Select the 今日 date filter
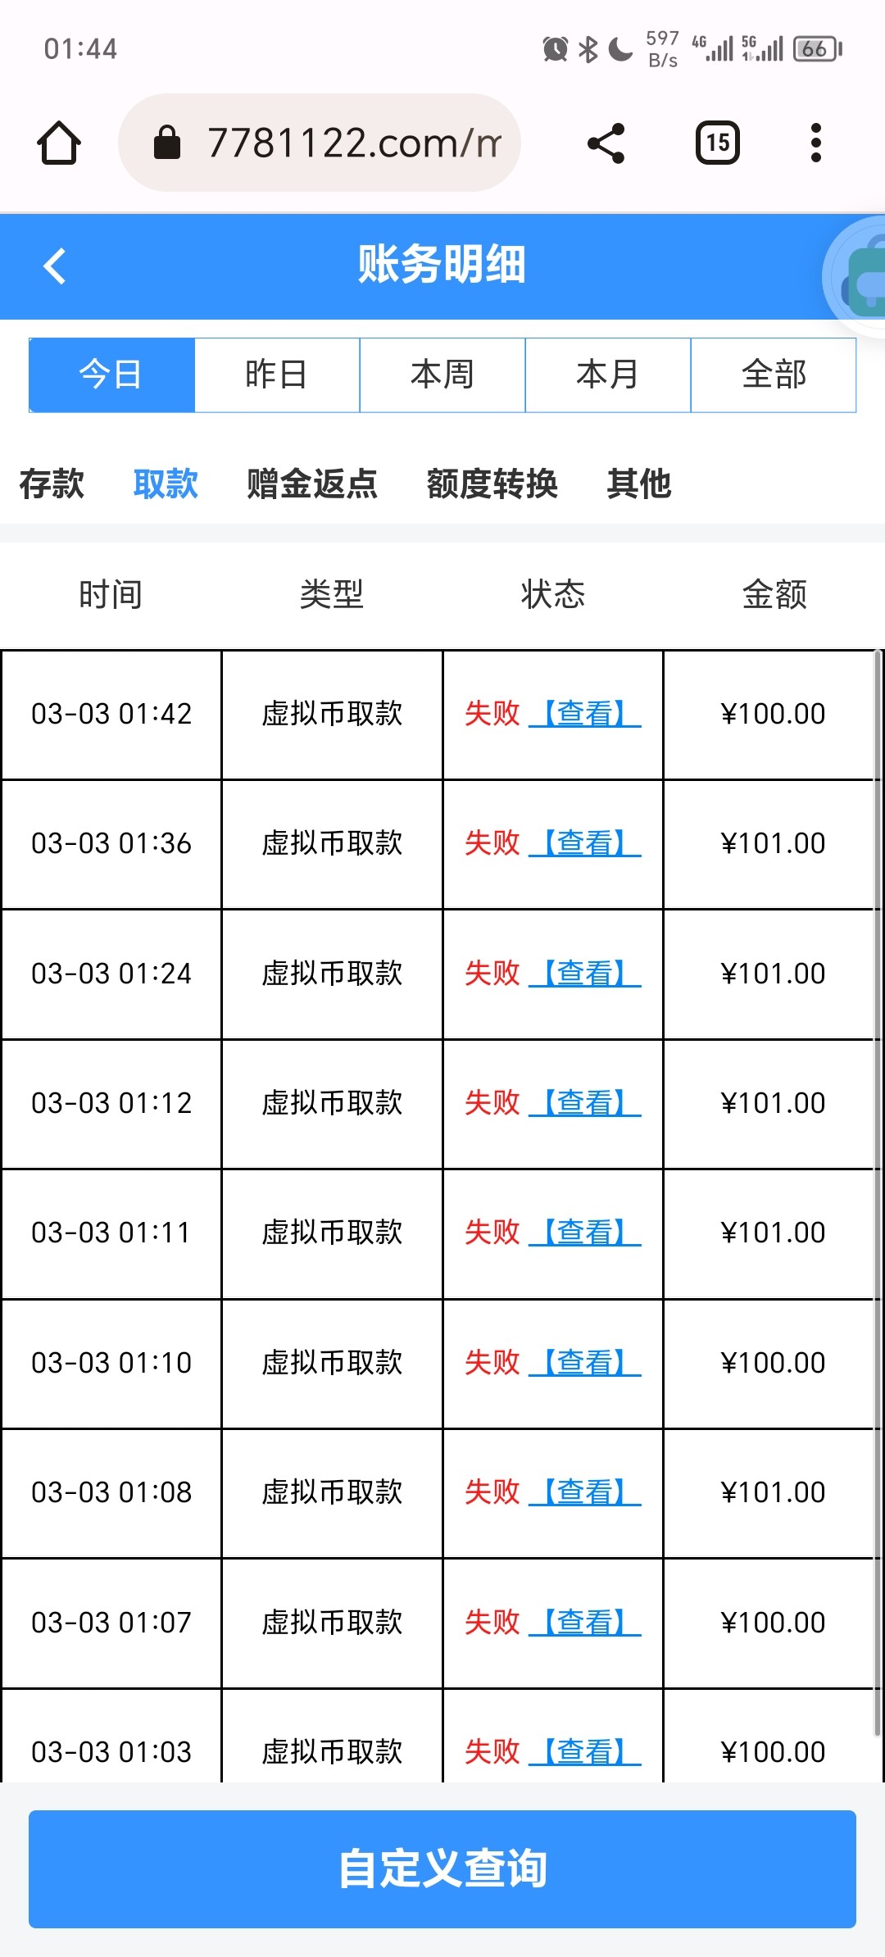The image size is (885, 1957). pyautogui.click(x=111, y=375)
